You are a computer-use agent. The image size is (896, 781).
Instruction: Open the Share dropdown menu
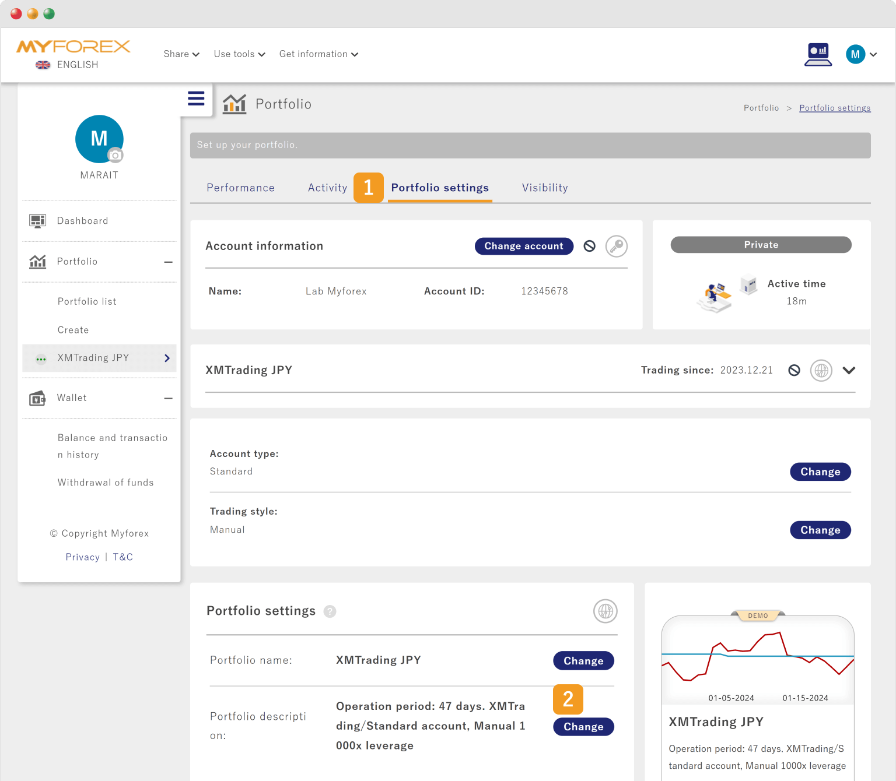pos(181,54)
